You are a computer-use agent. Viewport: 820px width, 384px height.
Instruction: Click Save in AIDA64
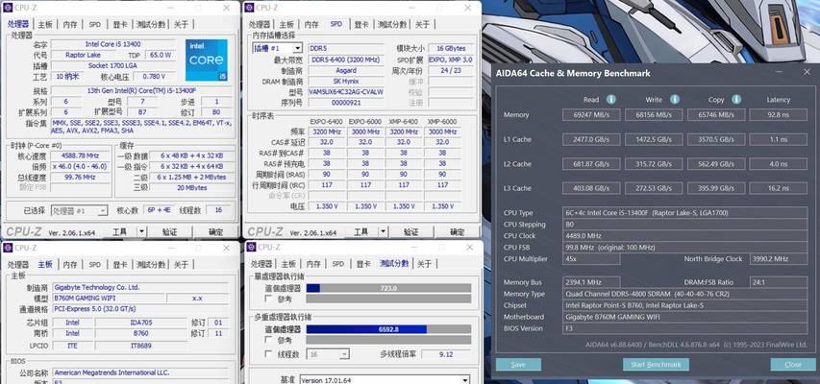[518, 365]
